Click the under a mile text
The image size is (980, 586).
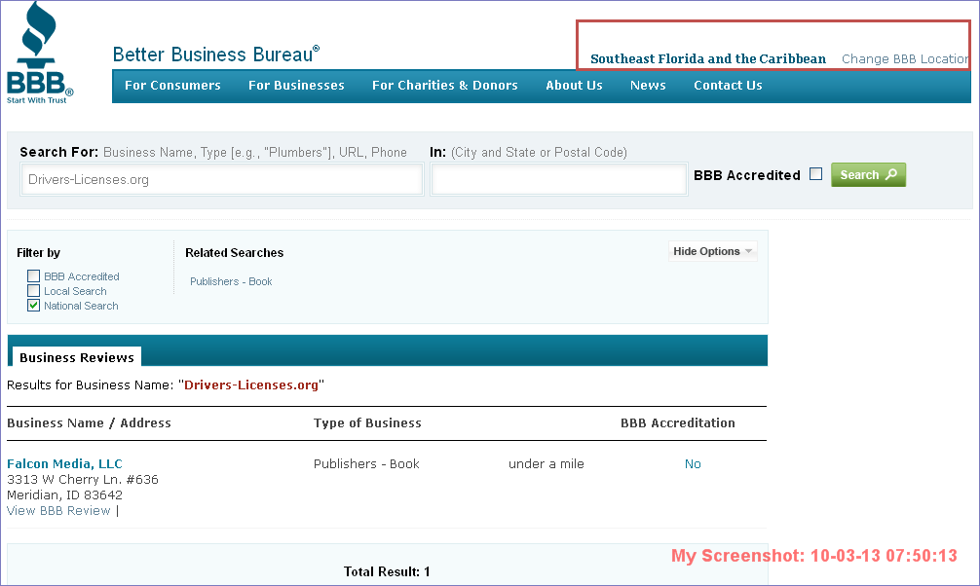point(547,464)
